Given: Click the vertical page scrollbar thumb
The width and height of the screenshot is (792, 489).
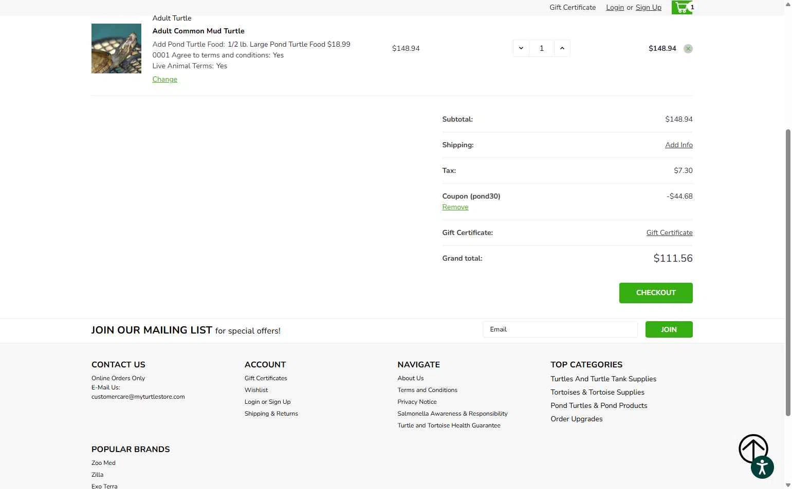Looking at the screenshot, I should [788, 272].
